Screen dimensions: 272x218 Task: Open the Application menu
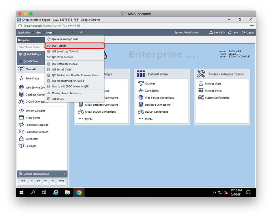tap(25, 33)
